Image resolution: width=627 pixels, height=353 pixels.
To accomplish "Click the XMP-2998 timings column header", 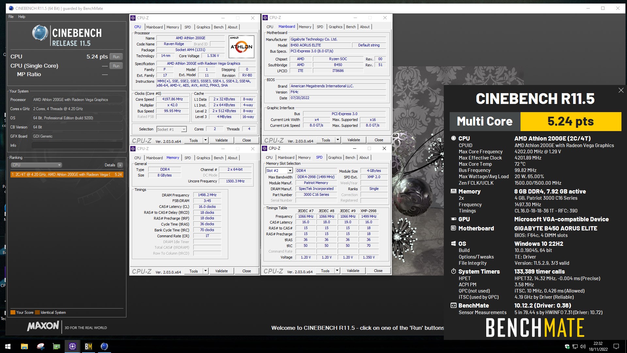I will coord(368,211).
